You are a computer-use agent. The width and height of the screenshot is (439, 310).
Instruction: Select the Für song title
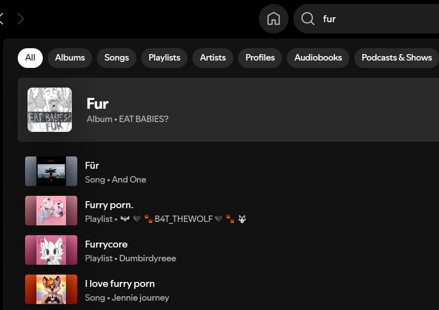click(92, 165)
